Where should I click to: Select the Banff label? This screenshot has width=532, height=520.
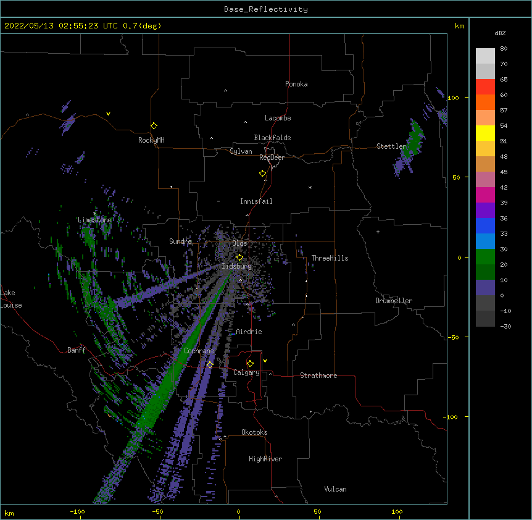pos(77,350)
